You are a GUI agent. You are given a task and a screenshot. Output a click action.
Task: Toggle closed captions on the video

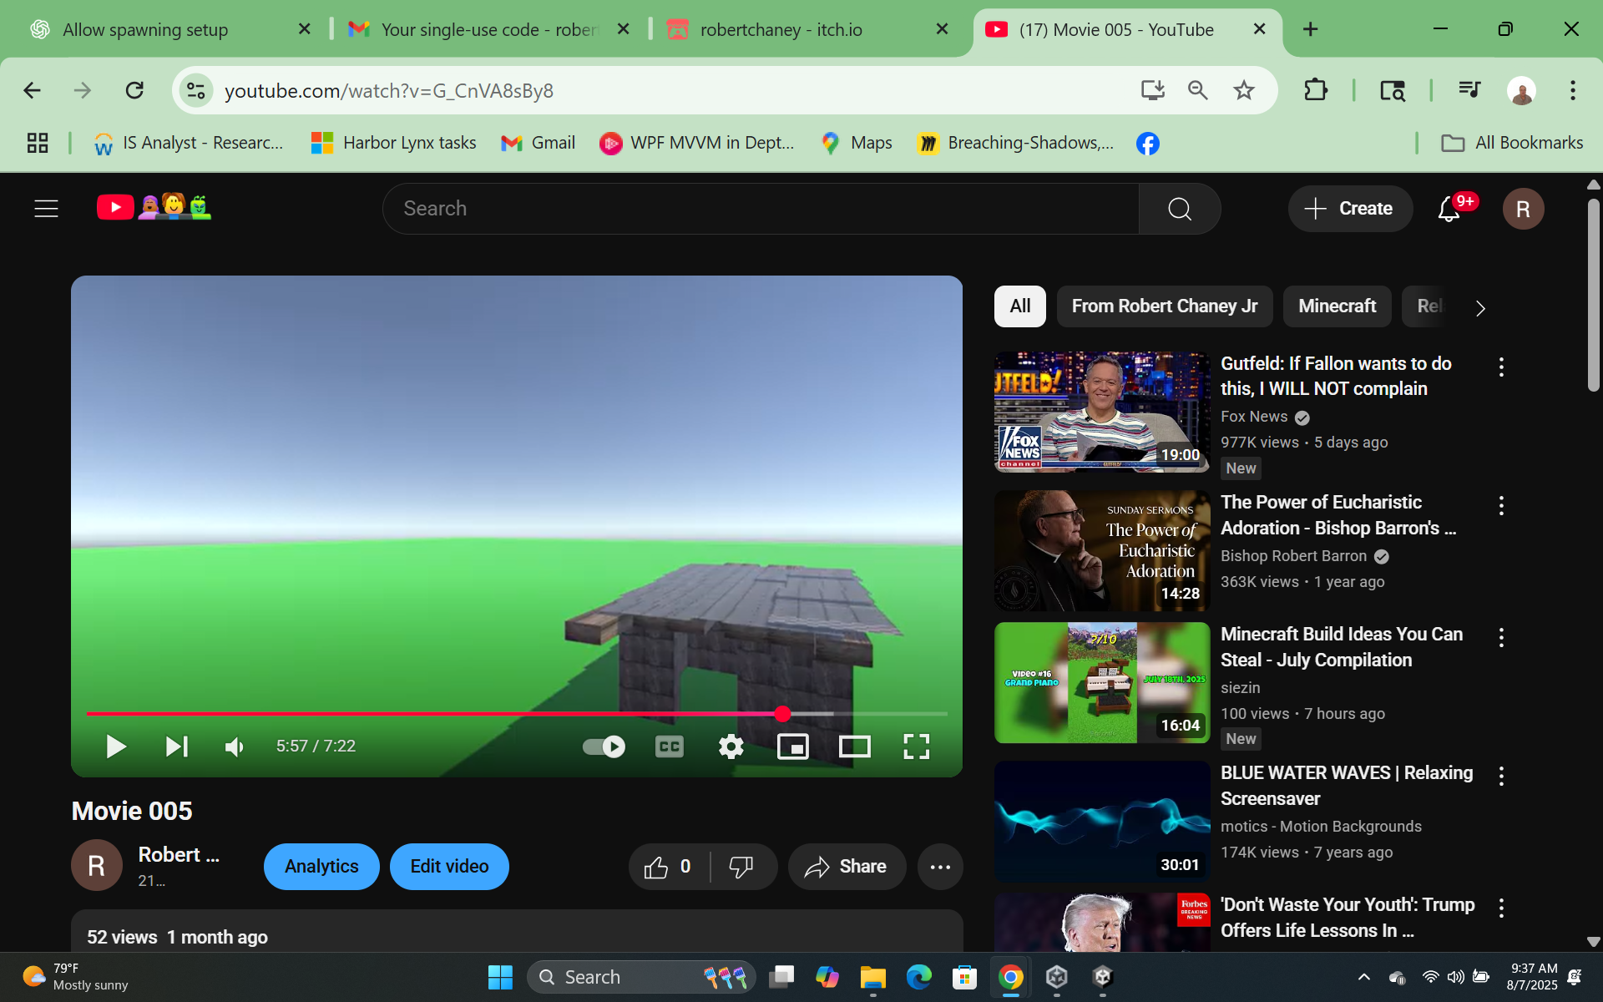(669, 746)
